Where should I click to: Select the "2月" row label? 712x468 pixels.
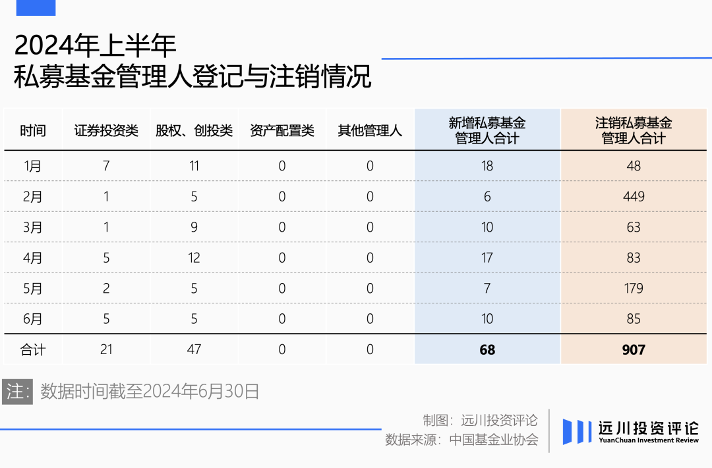[x=33, y=196]
